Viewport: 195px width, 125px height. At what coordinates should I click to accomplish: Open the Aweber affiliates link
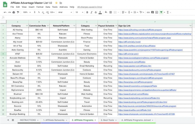coord(135,66)
